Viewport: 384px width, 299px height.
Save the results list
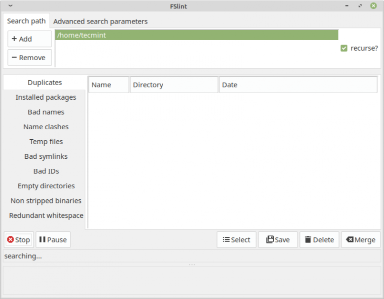coord(278,239)
